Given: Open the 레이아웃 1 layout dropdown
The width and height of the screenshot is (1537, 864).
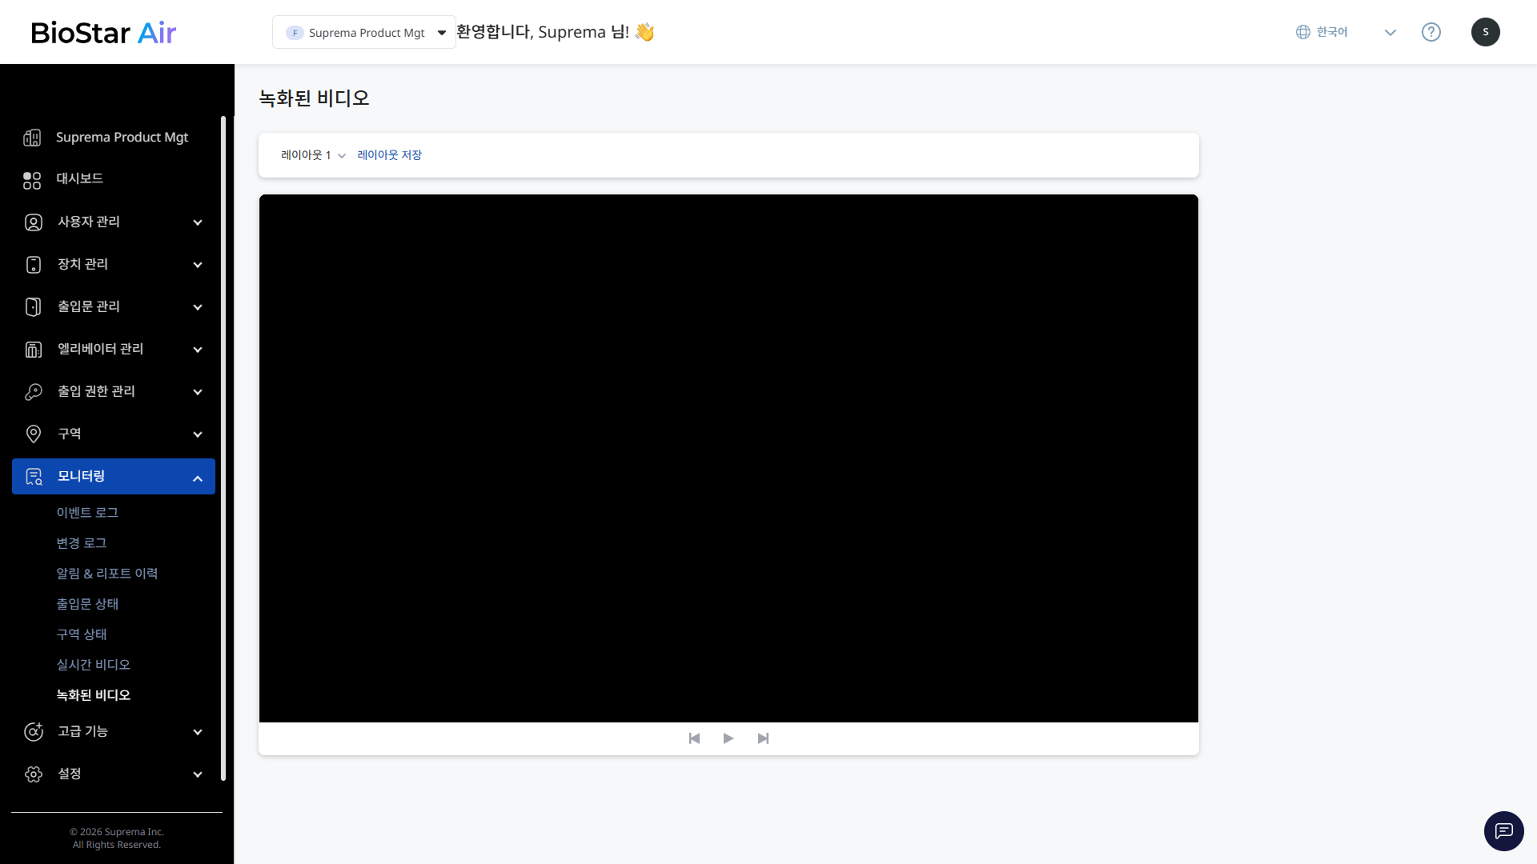Looking at the screenshot, I should click(x=313, y=155).
